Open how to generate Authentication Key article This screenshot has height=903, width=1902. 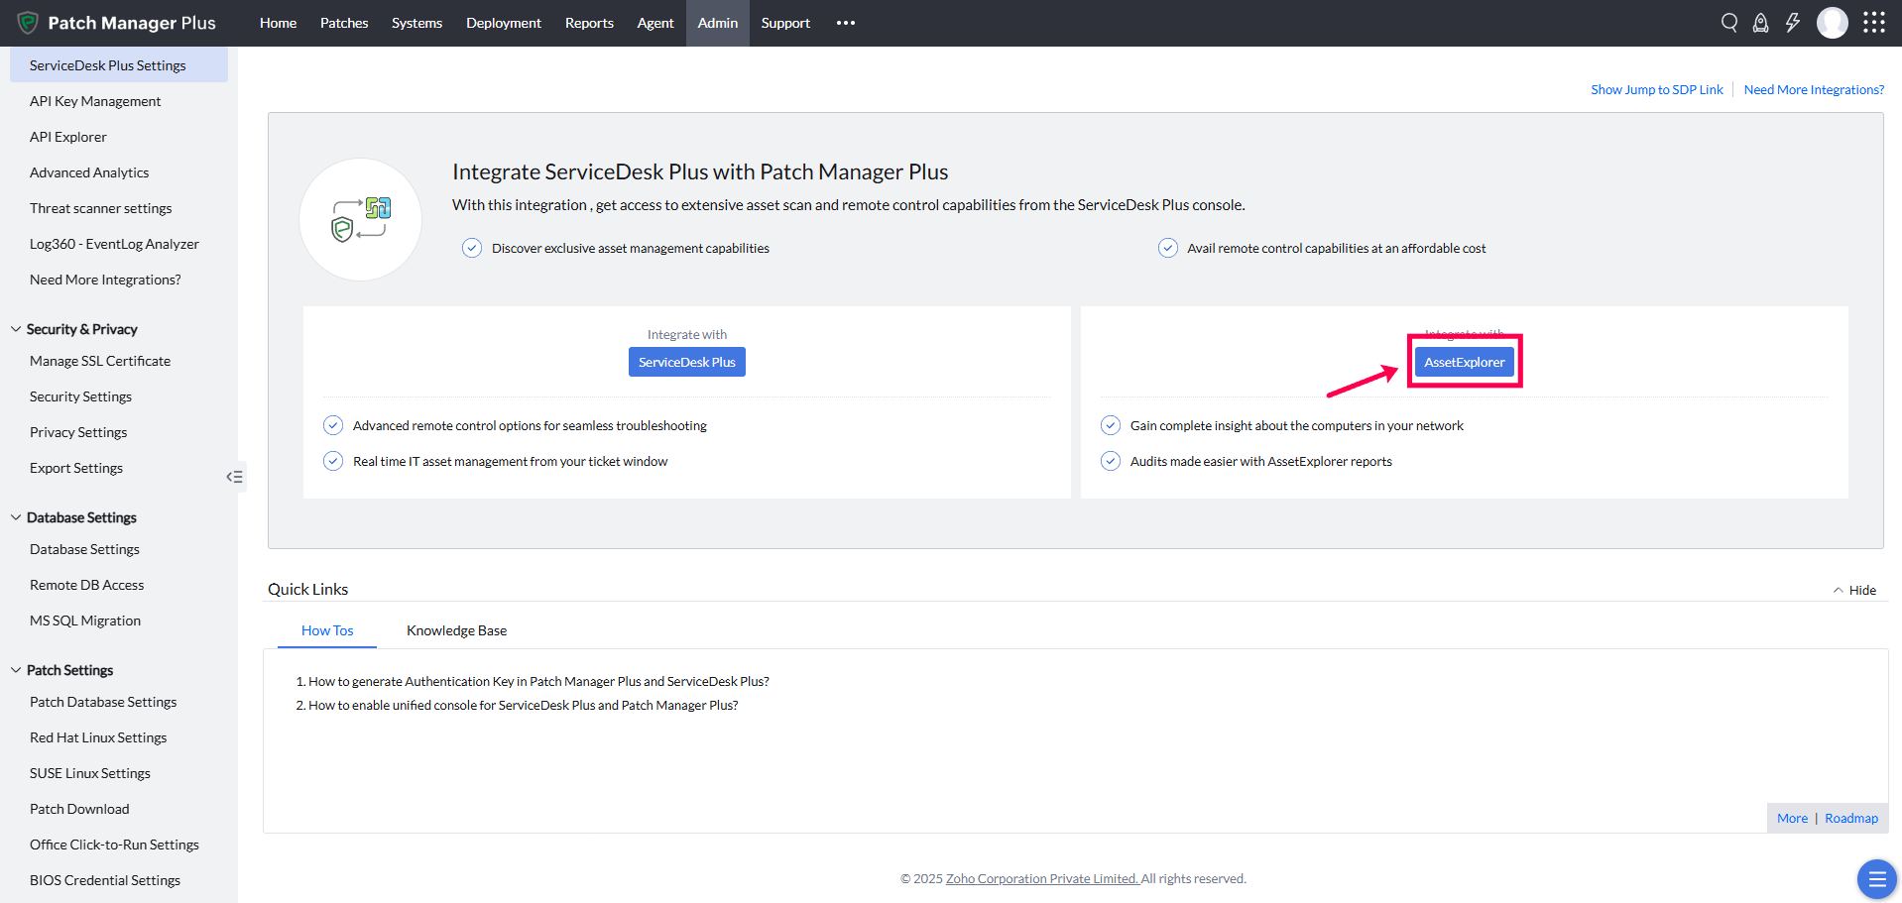click(x=538, y=681)
